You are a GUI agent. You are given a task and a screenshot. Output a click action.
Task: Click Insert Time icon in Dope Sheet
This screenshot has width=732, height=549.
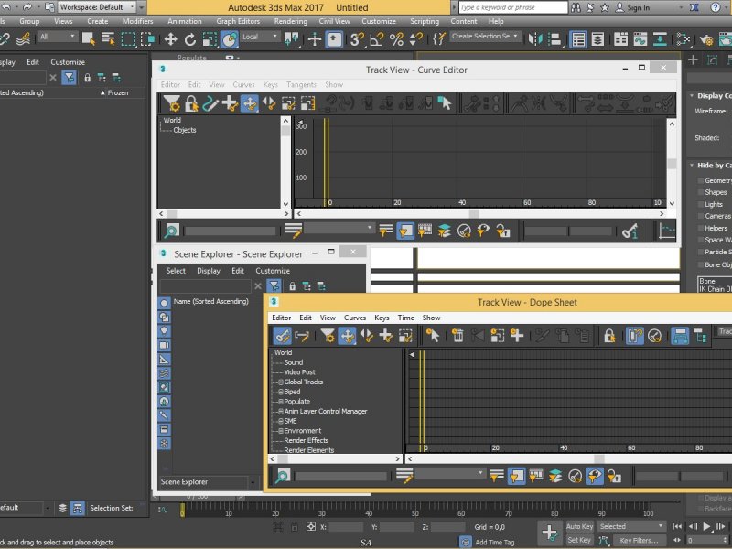pos(517,336)
